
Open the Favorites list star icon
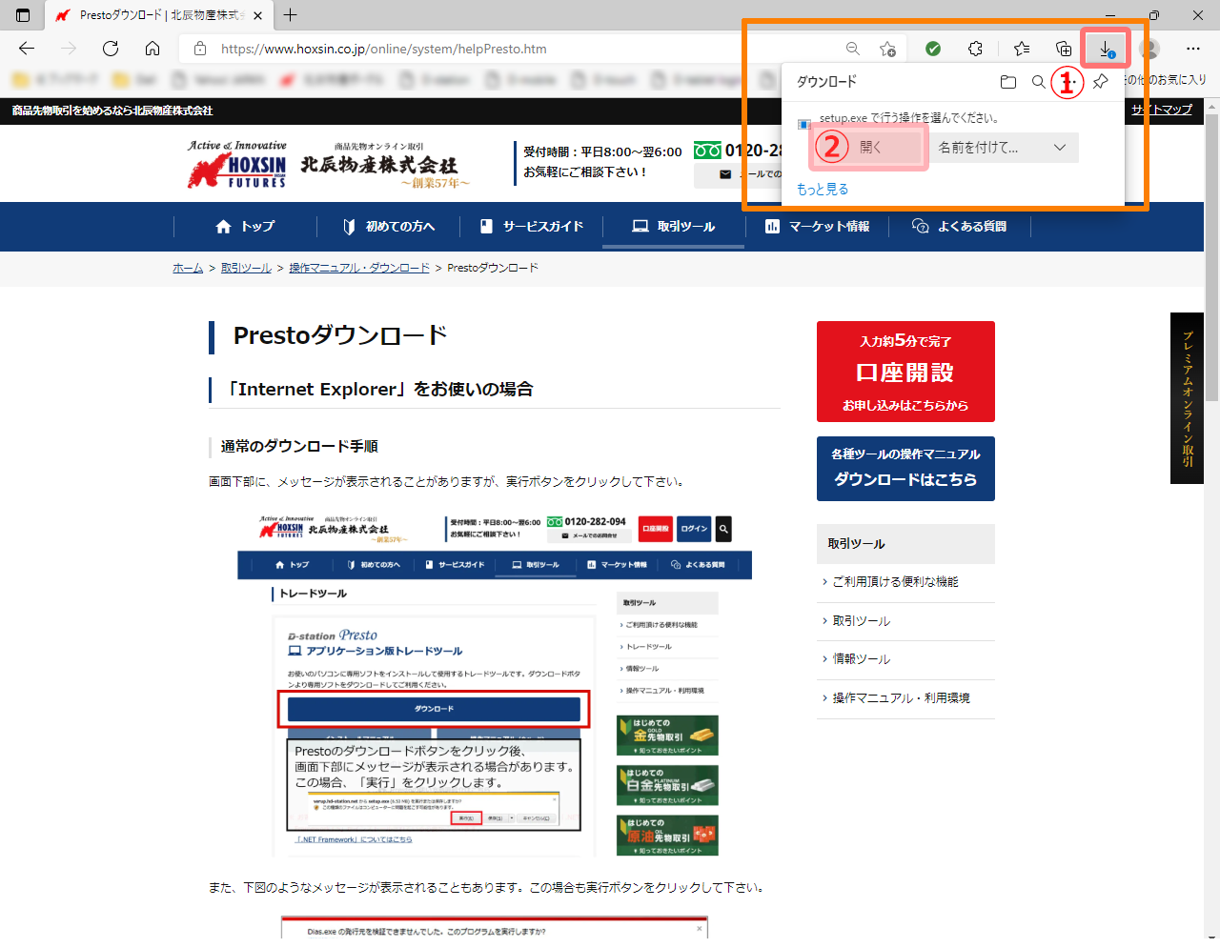1022,49
